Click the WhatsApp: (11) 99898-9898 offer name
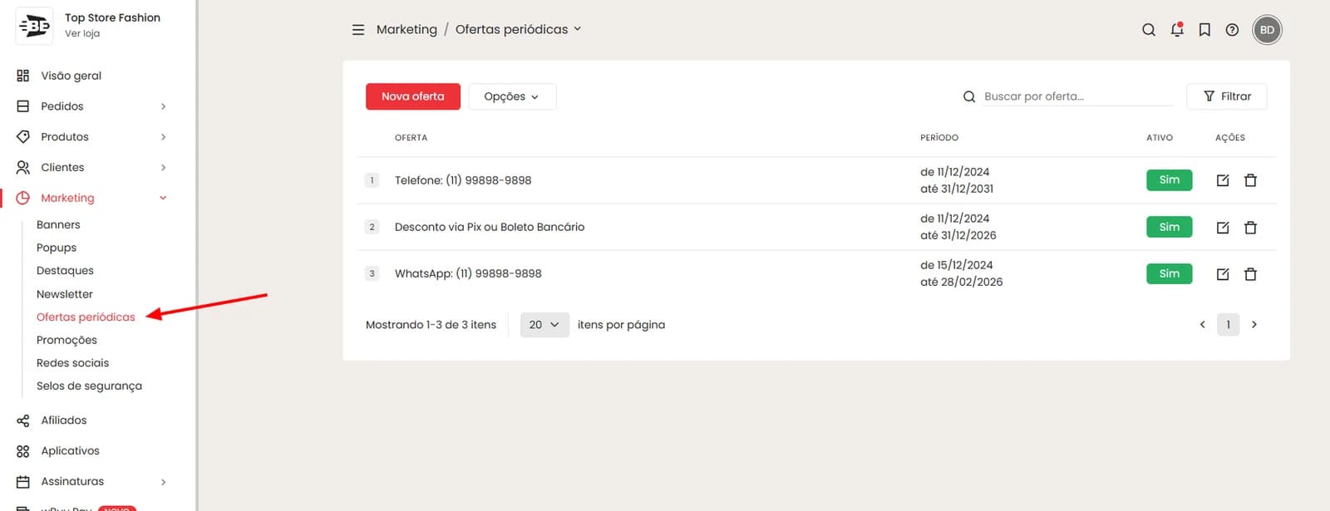This screenshot has height=511, width=1330. [x=468, y=273]
